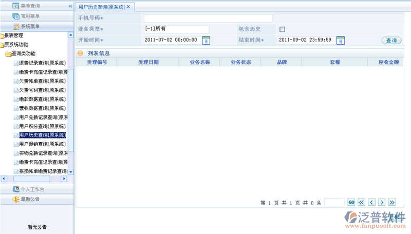Click 常用菜单 icon

(x=16, y=16)
